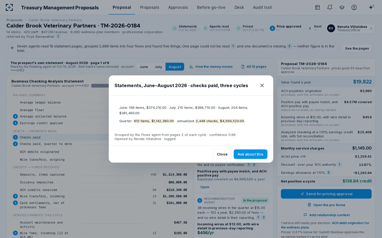The width and height of the screenshot is (382, 238).
Task: Click the See the pages button
Action: [x=357, y=48]
